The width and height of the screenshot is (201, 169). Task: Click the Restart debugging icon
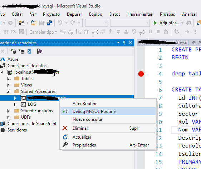[166, 32]
